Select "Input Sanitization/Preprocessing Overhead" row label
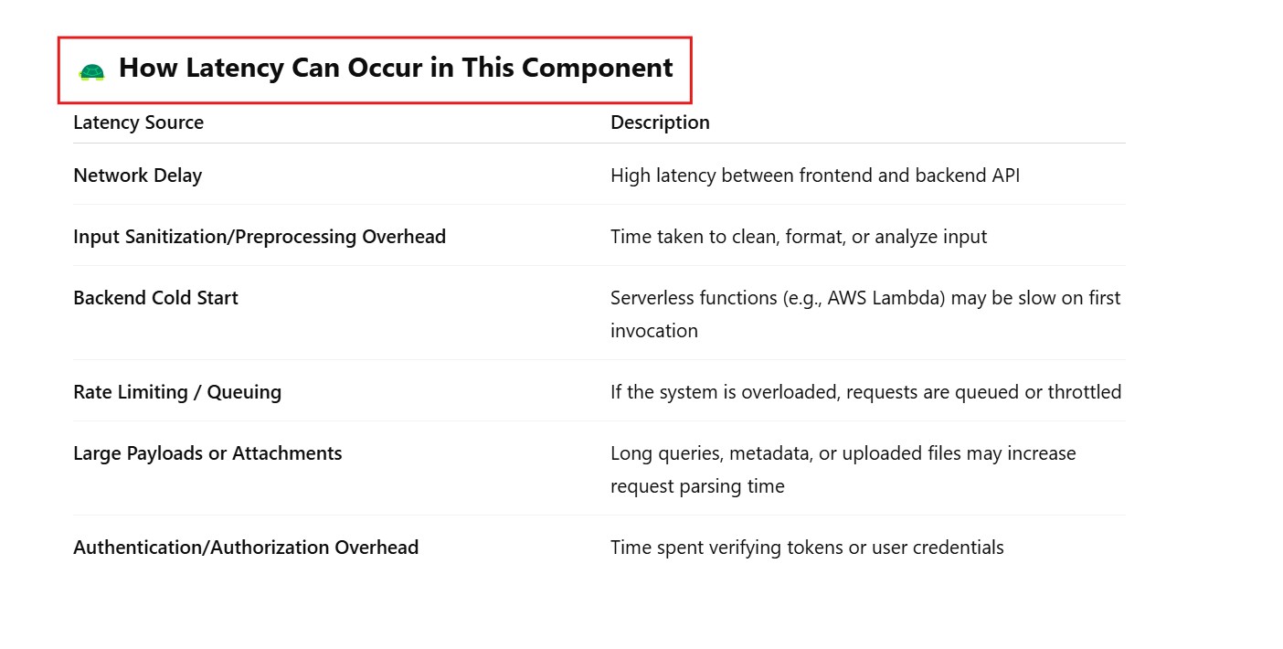 pos(260,237)
